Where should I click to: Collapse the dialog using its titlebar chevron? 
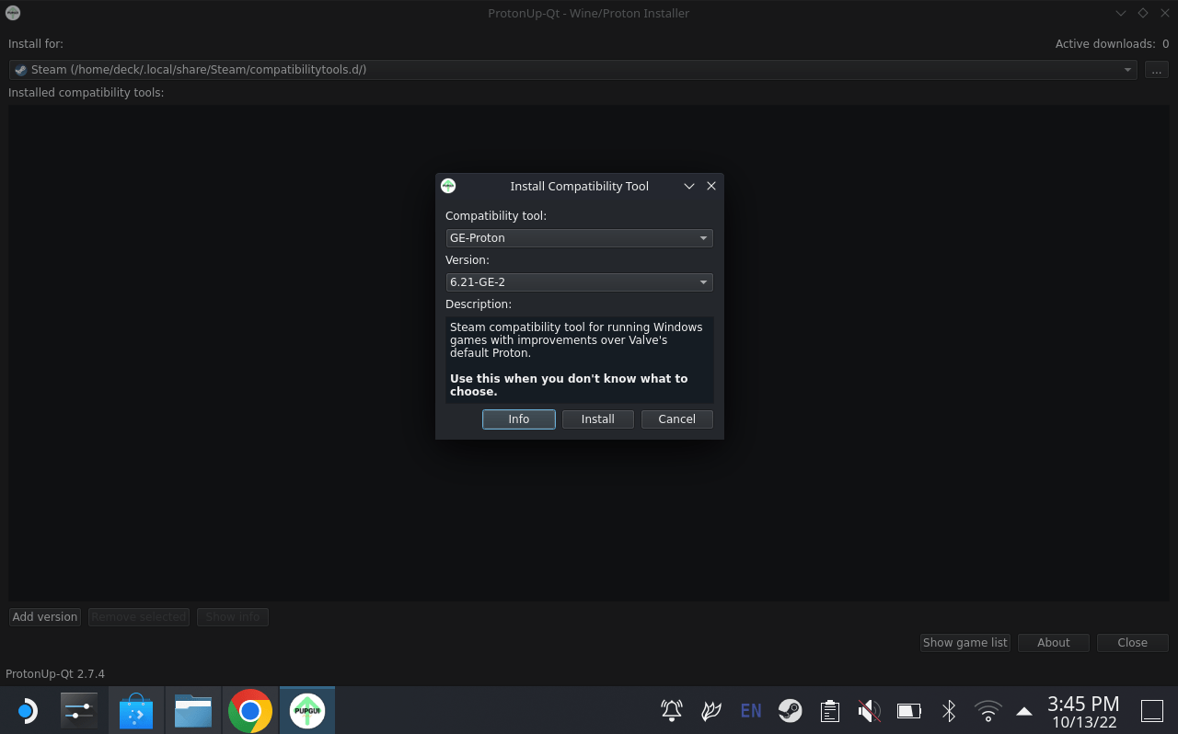coord(689,186)
